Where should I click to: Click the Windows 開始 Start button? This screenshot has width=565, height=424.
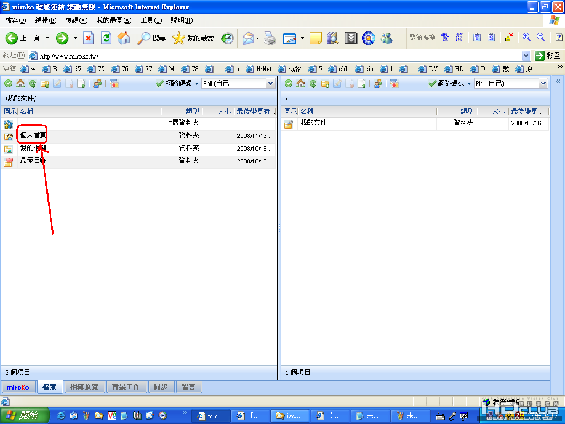(24, 416)
